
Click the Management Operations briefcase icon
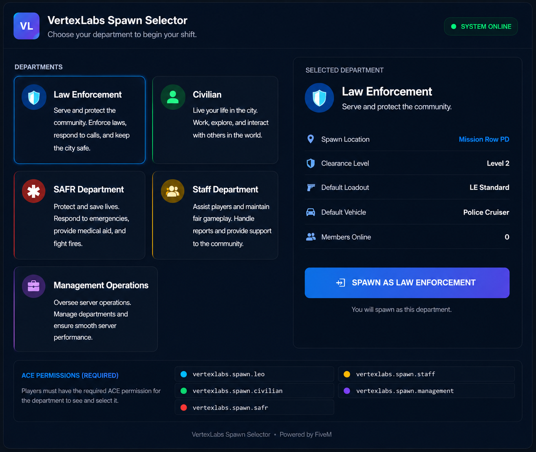[34, 286]
